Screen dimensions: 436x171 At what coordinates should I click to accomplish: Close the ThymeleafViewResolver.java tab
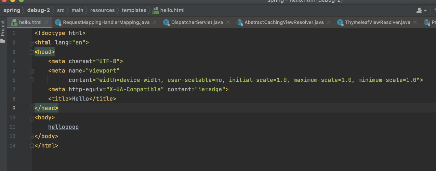415,23
